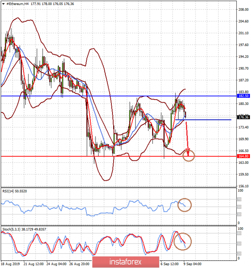
Task: Open the chart menu triangle beside #Ethereum
Action: [x=3, y=4]
